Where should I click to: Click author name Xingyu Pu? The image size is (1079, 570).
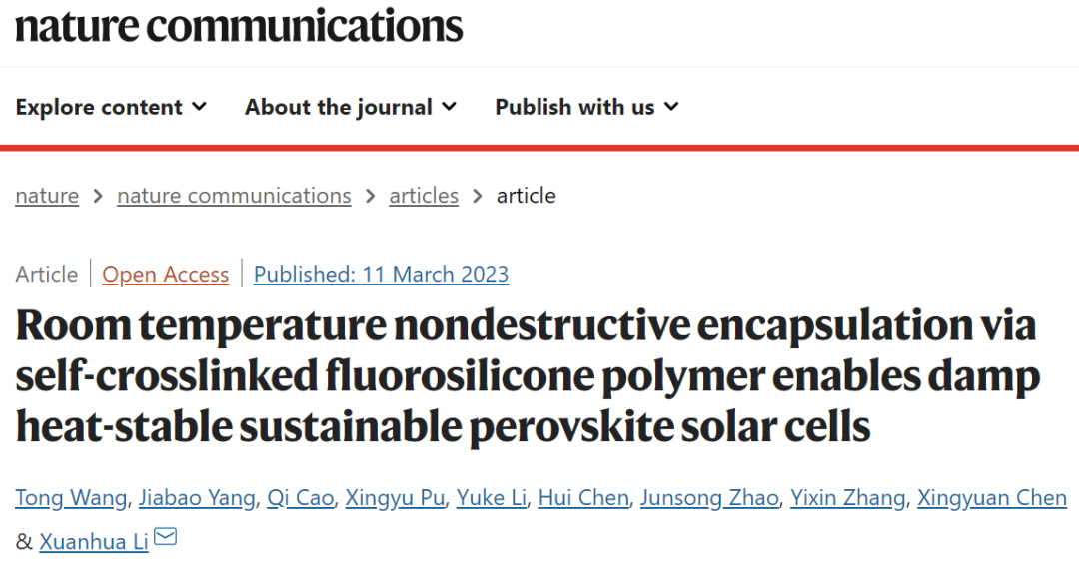[395, 498]
